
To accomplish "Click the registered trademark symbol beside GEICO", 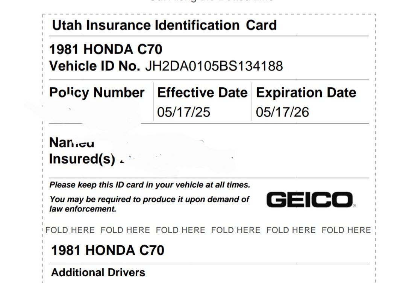I will click(x=354, y=205).
